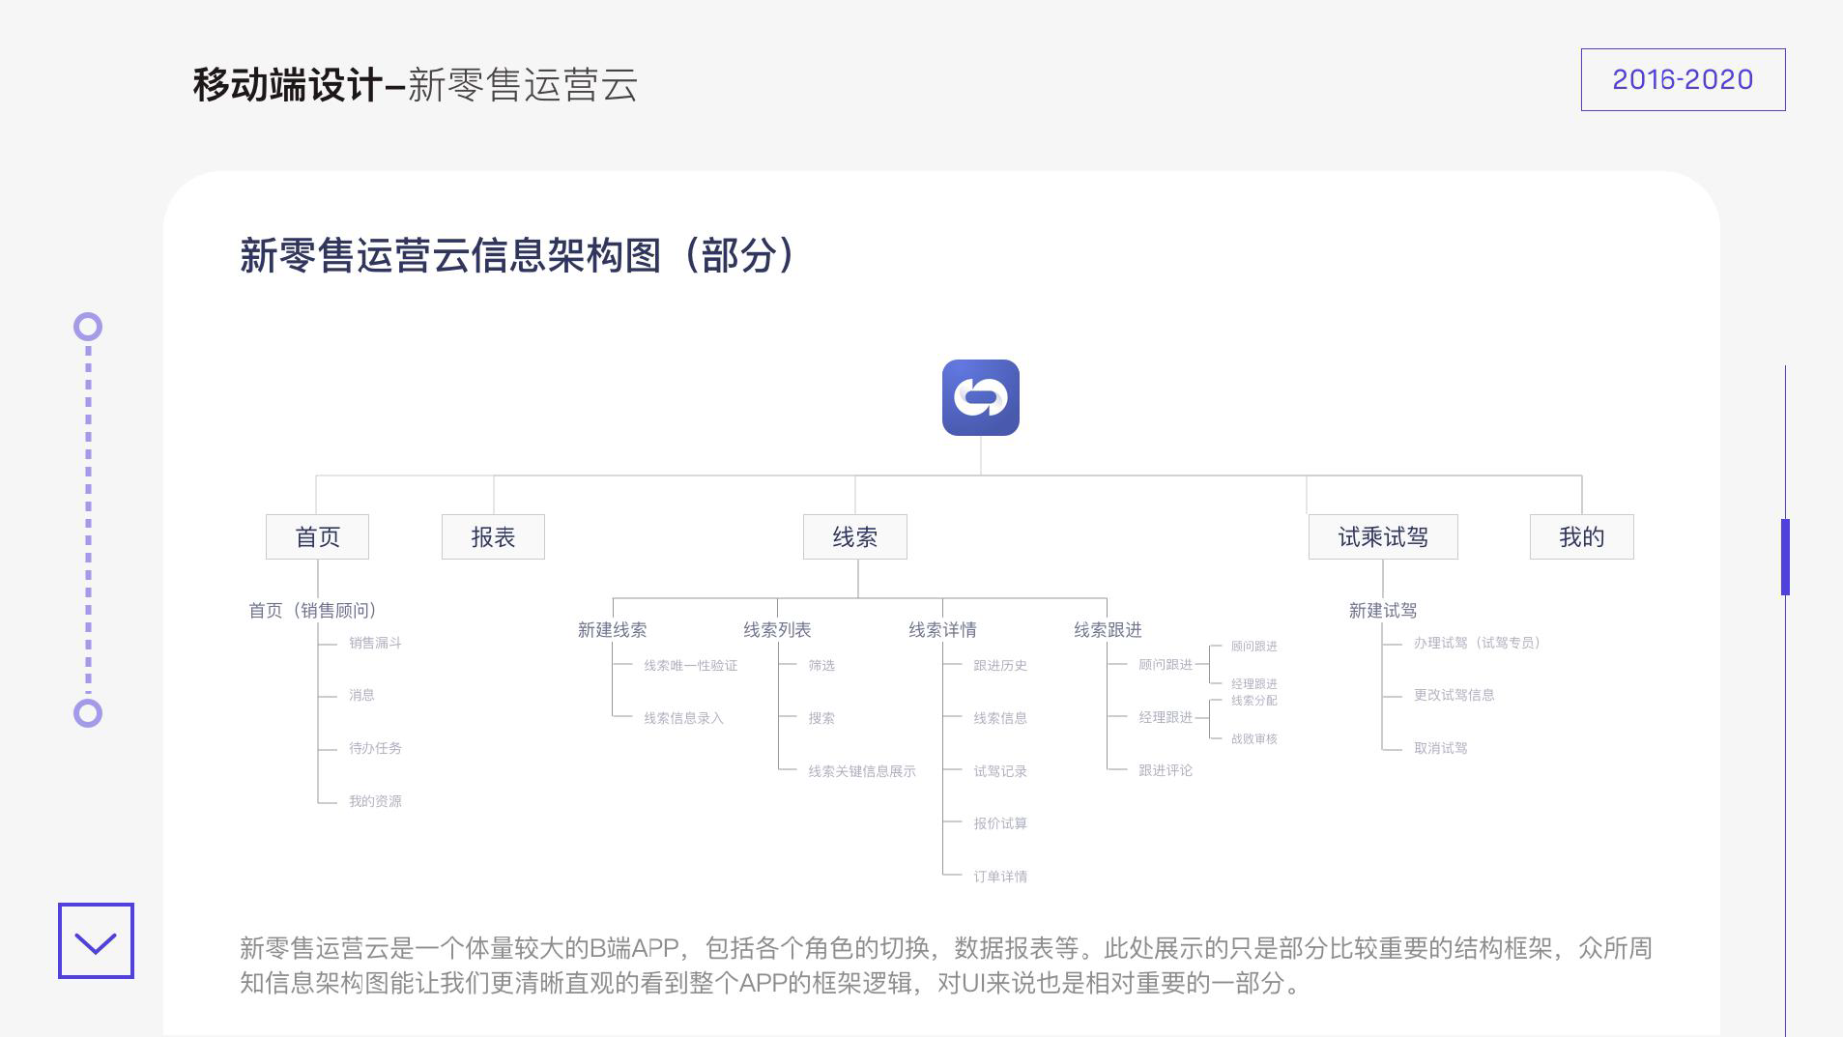Screen dimensions: 1843x1037
Task: Select the 报表 node box
Action: point(493,536)
